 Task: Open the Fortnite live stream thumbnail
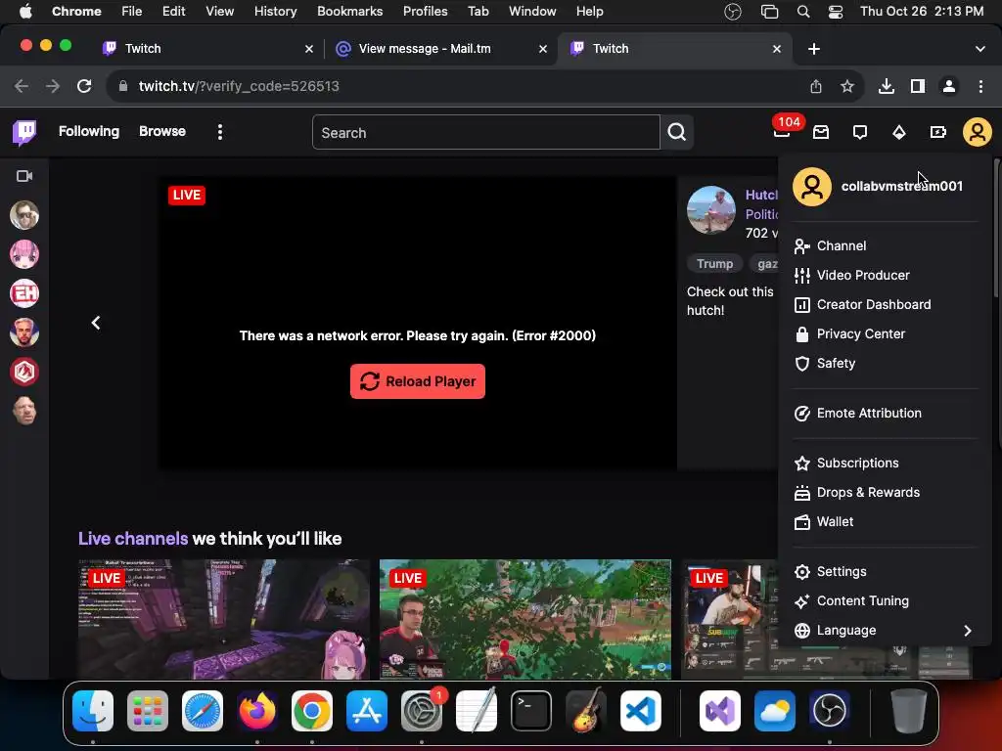(x=525, y=619)
